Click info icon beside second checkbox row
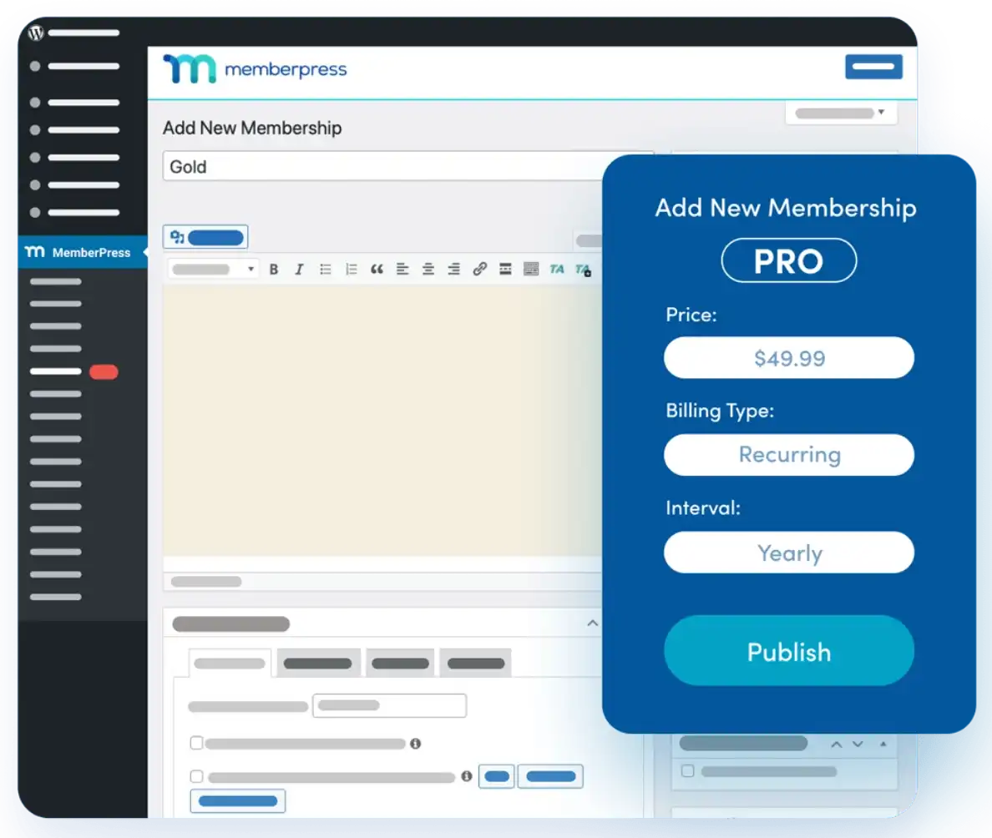Screen dimensions: 992x838 467,776
